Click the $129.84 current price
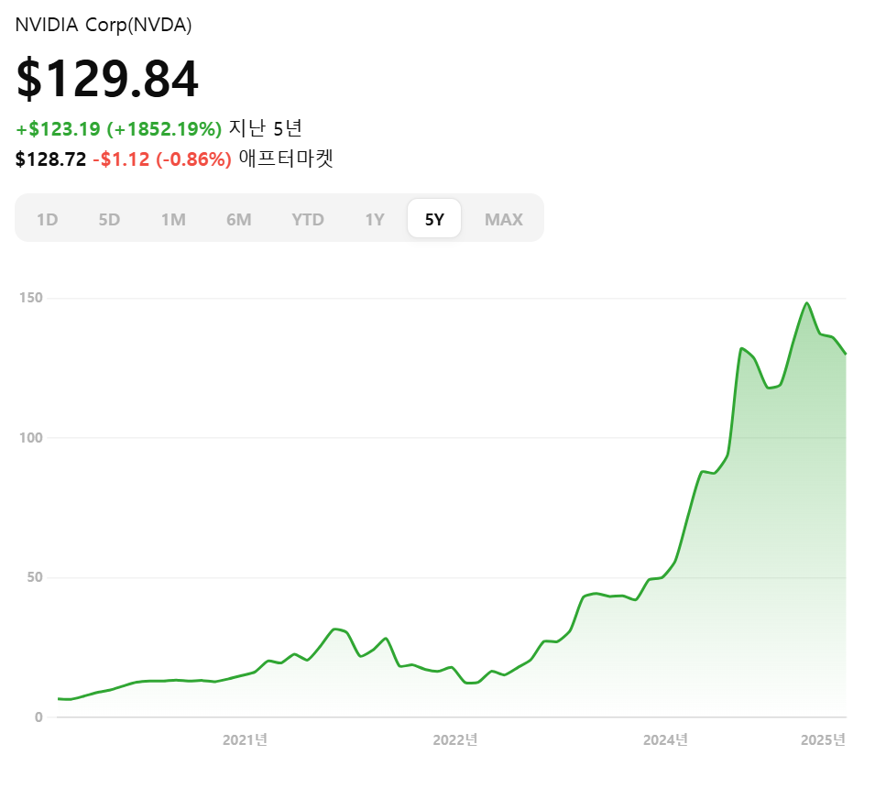Screen dimensions: 886x788 (x=107, y=79)
